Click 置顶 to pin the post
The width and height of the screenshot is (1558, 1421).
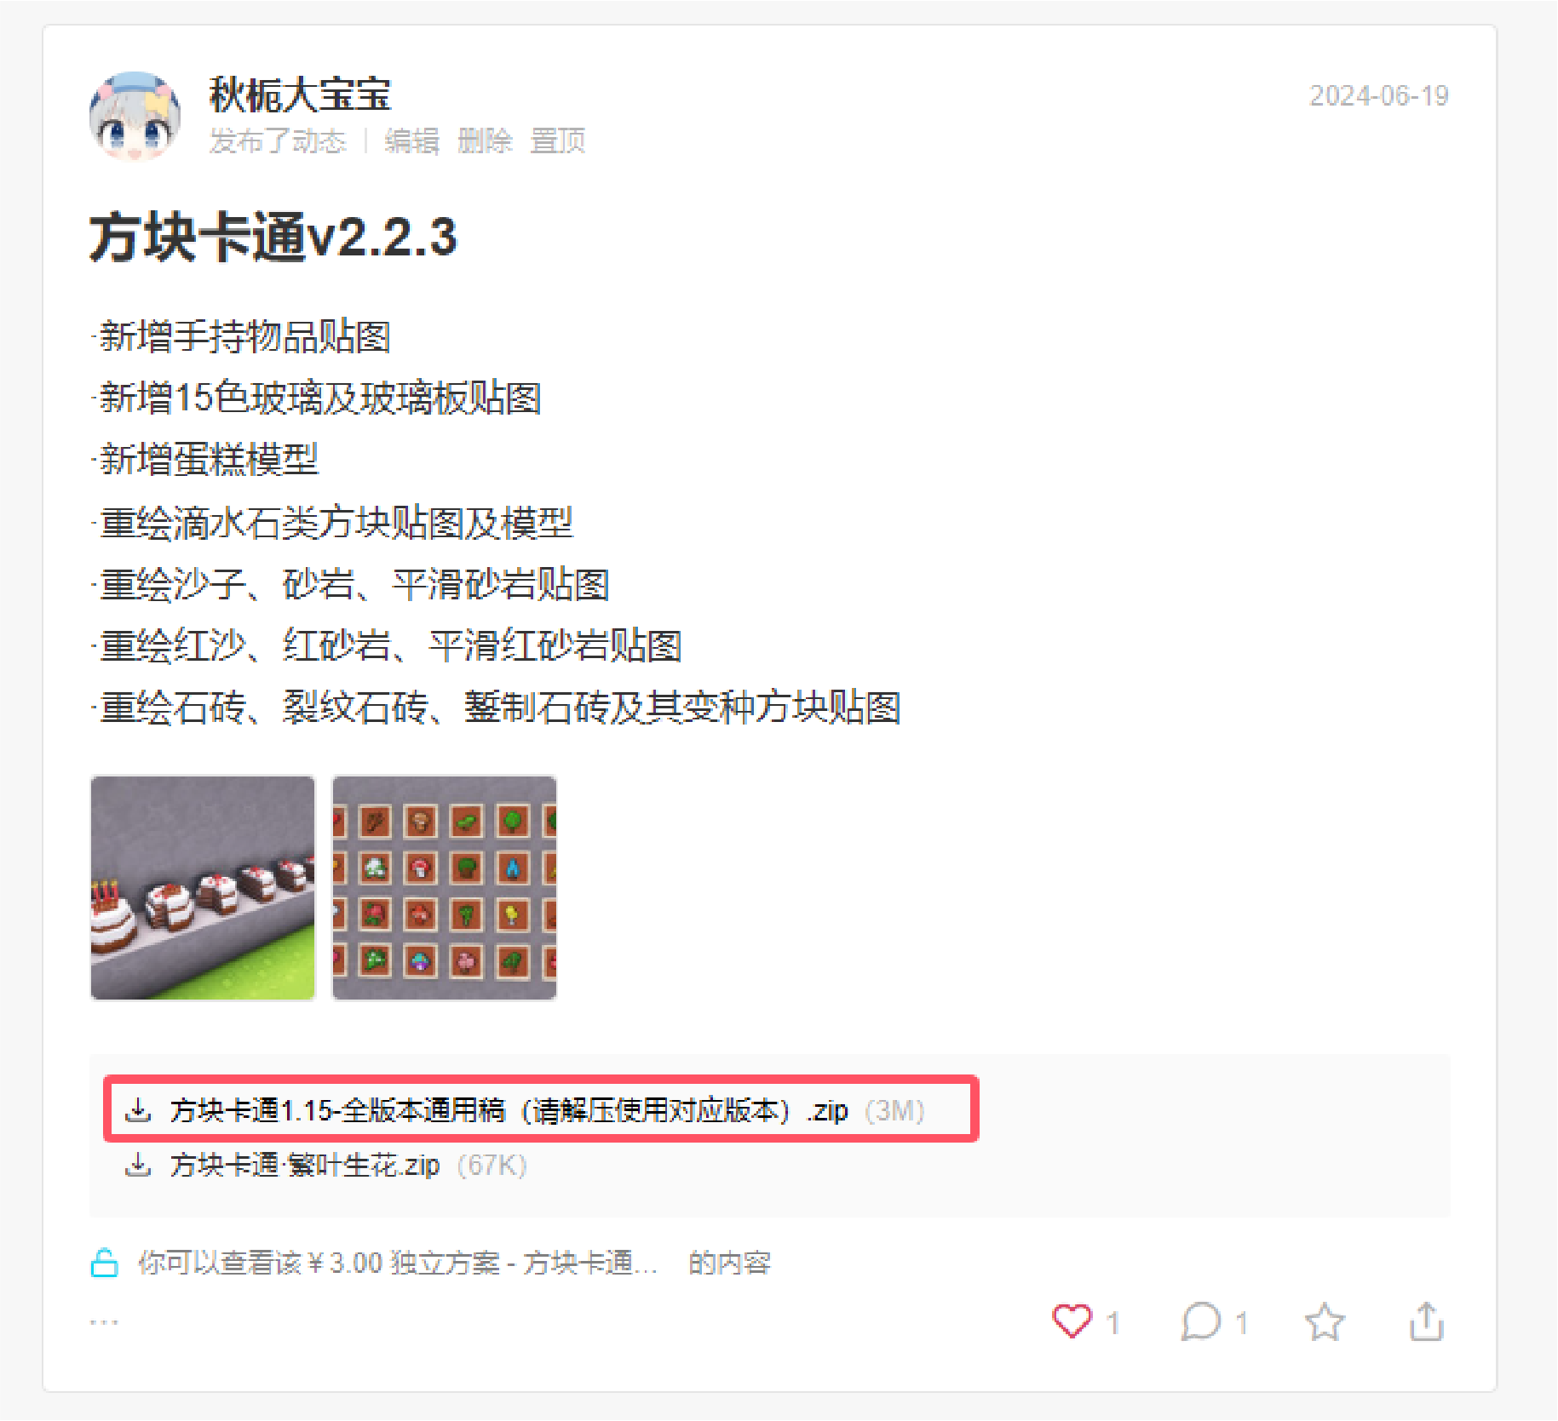(x=558, y=140)
